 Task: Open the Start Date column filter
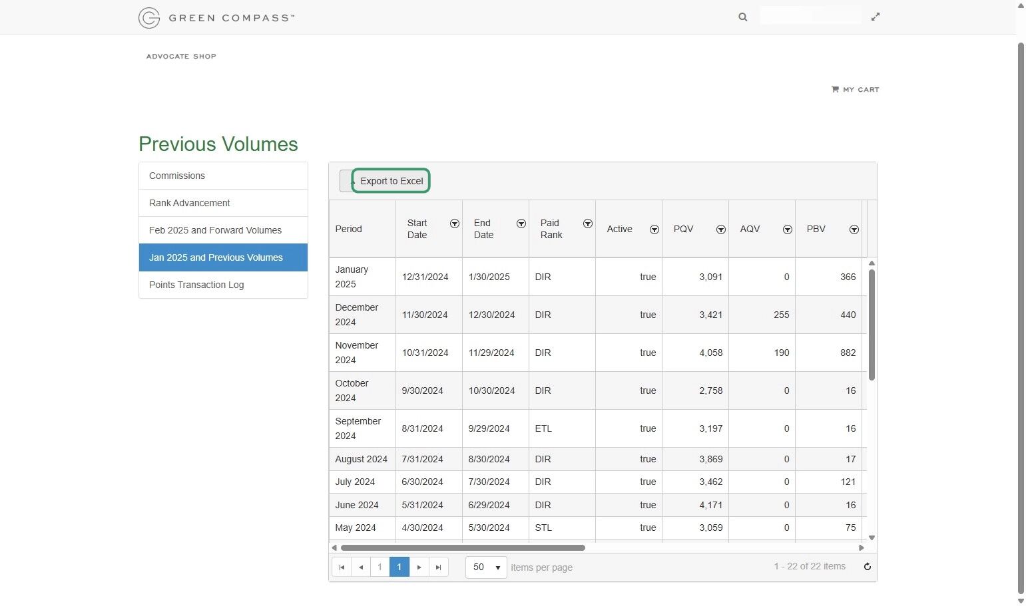(x=455, y=224)
